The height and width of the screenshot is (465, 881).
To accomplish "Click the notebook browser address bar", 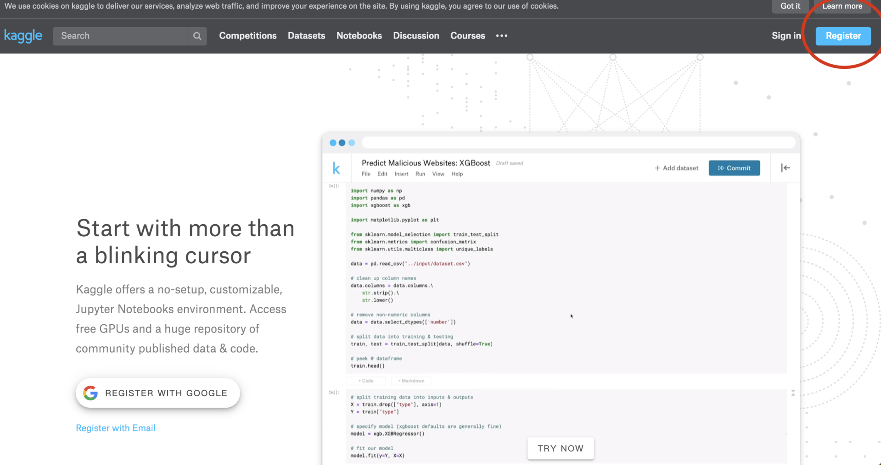I will click(x=579, y=143).
